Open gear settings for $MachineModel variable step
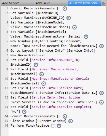Screen dimensions: 107x136 coord(74,27)
